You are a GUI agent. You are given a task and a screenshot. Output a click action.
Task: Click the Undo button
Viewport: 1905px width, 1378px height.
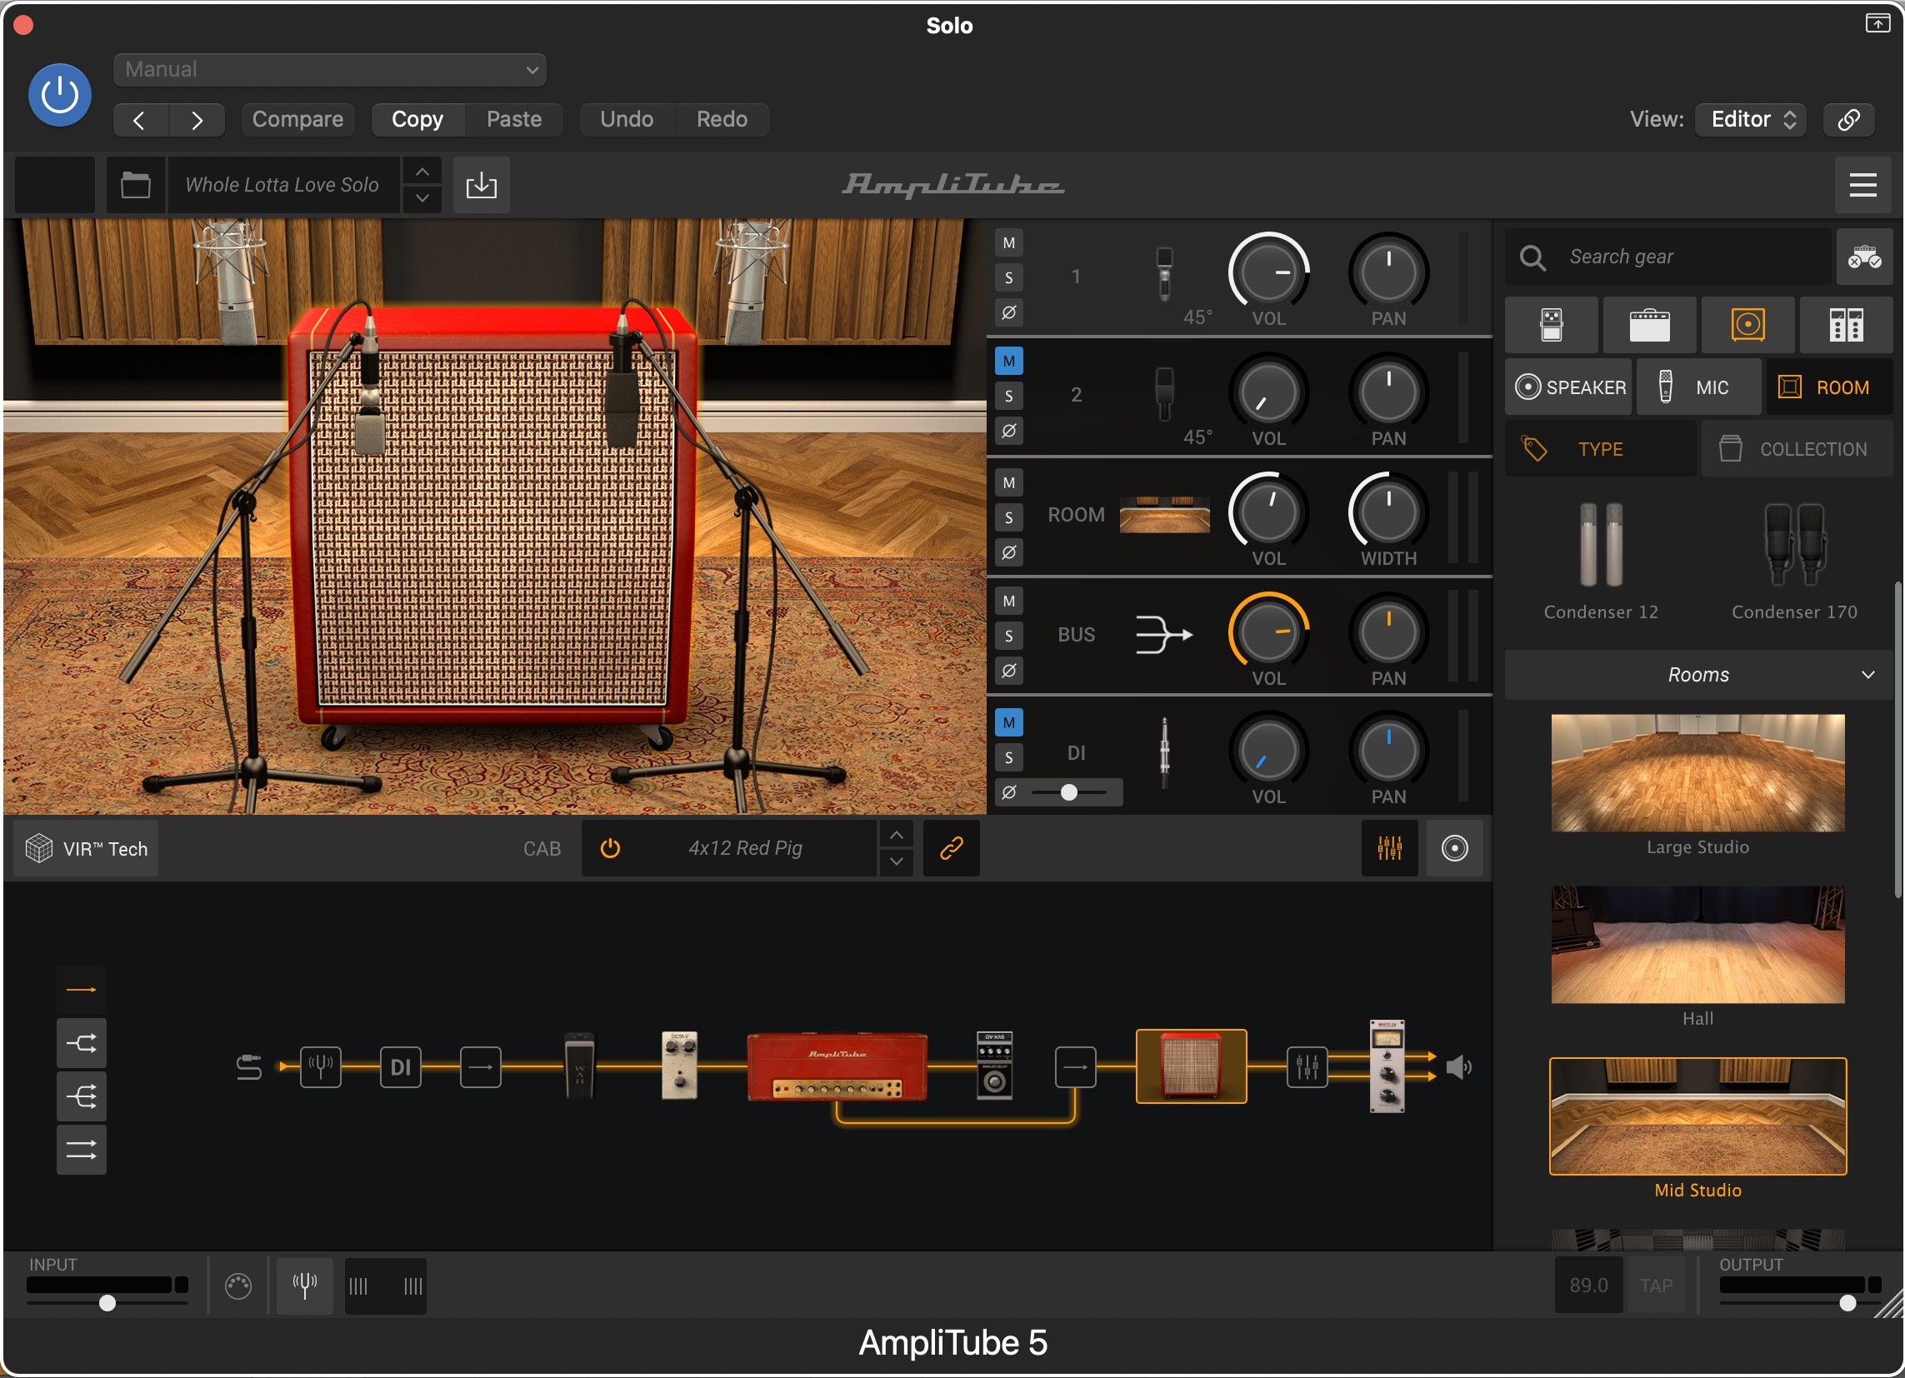pyautogui.click(x=627, y=119)
